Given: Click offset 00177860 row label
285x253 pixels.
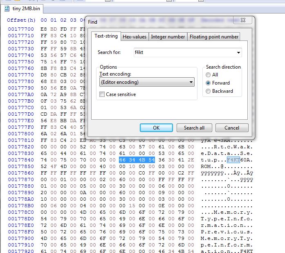Looking at the screenshot, I should click(21, 173).
